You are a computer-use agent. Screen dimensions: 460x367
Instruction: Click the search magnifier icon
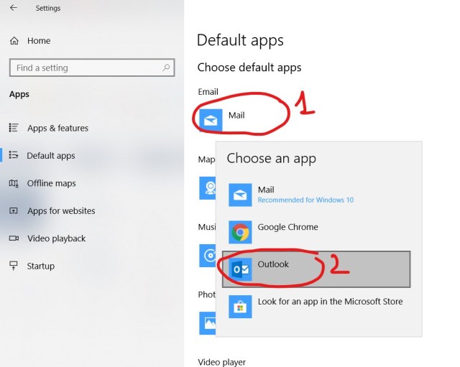click(167, 68)
